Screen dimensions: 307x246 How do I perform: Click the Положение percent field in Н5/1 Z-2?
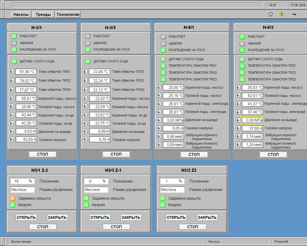[x=21, y=181]
